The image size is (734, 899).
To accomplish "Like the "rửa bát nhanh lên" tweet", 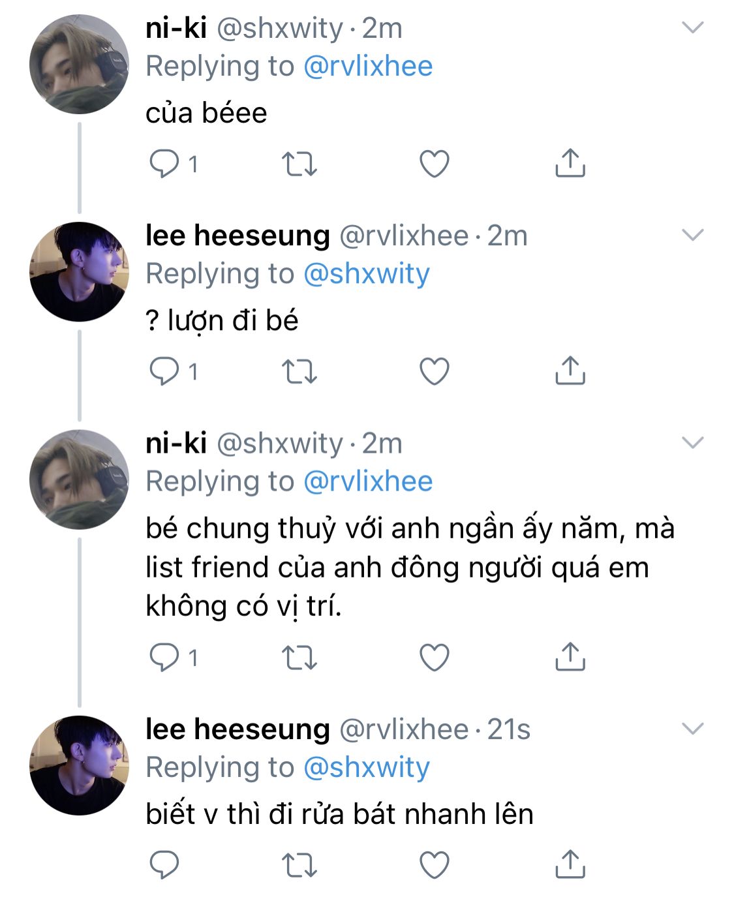I will click(434, 865).
